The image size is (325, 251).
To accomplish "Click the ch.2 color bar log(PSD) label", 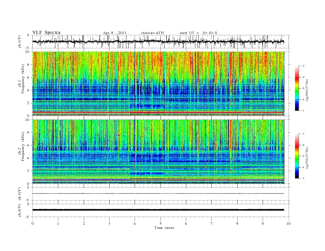I will [307, 157].
